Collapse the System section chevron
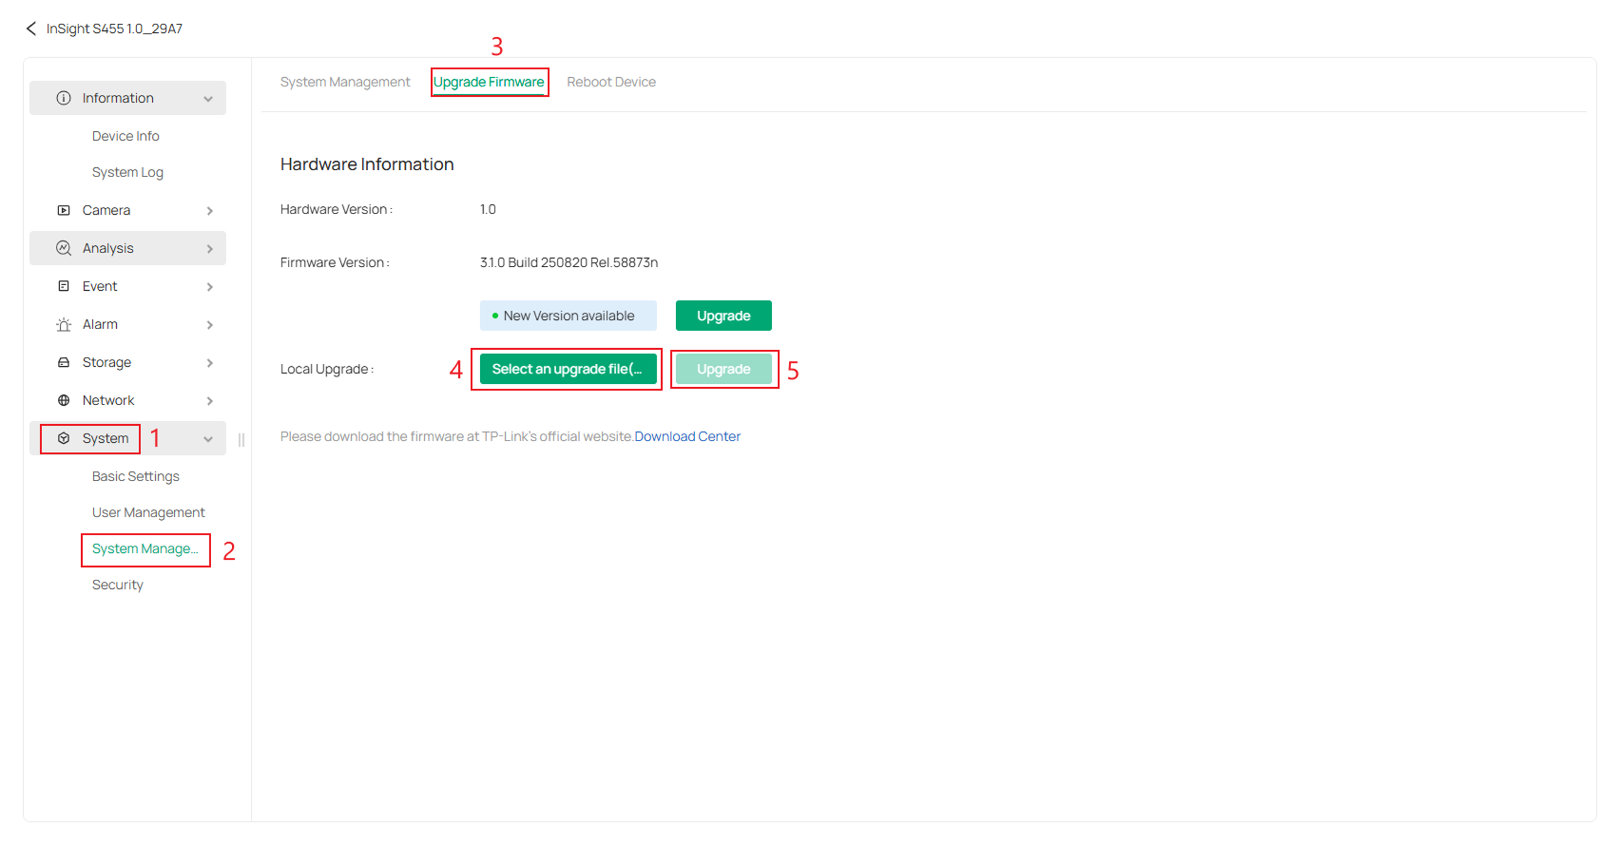 [208, 439]
